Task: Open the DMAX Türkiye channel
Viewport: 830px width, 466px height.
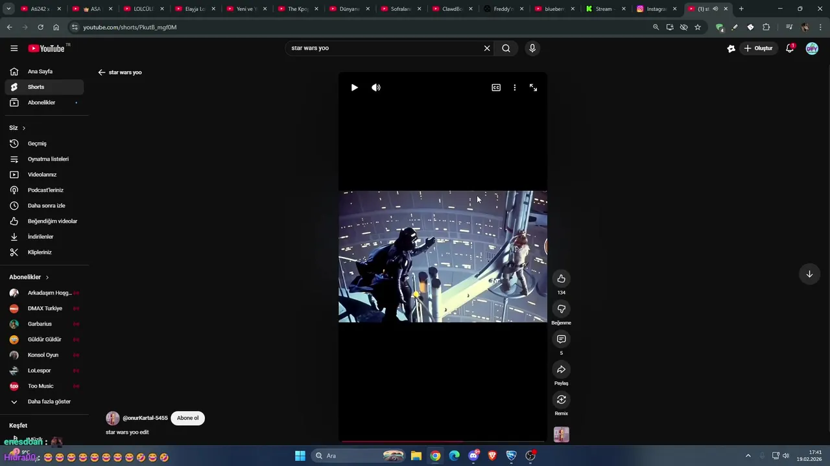Action: click(44, 308)
